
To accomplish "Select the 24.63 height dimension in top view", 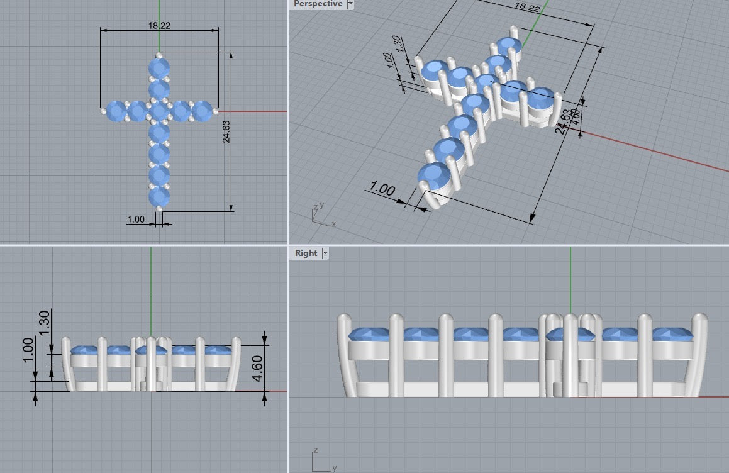I will pyautogui.click(x=226, y=131).
